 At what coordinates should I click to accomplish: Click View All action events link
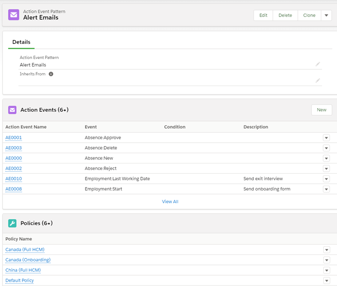(170, 202)
